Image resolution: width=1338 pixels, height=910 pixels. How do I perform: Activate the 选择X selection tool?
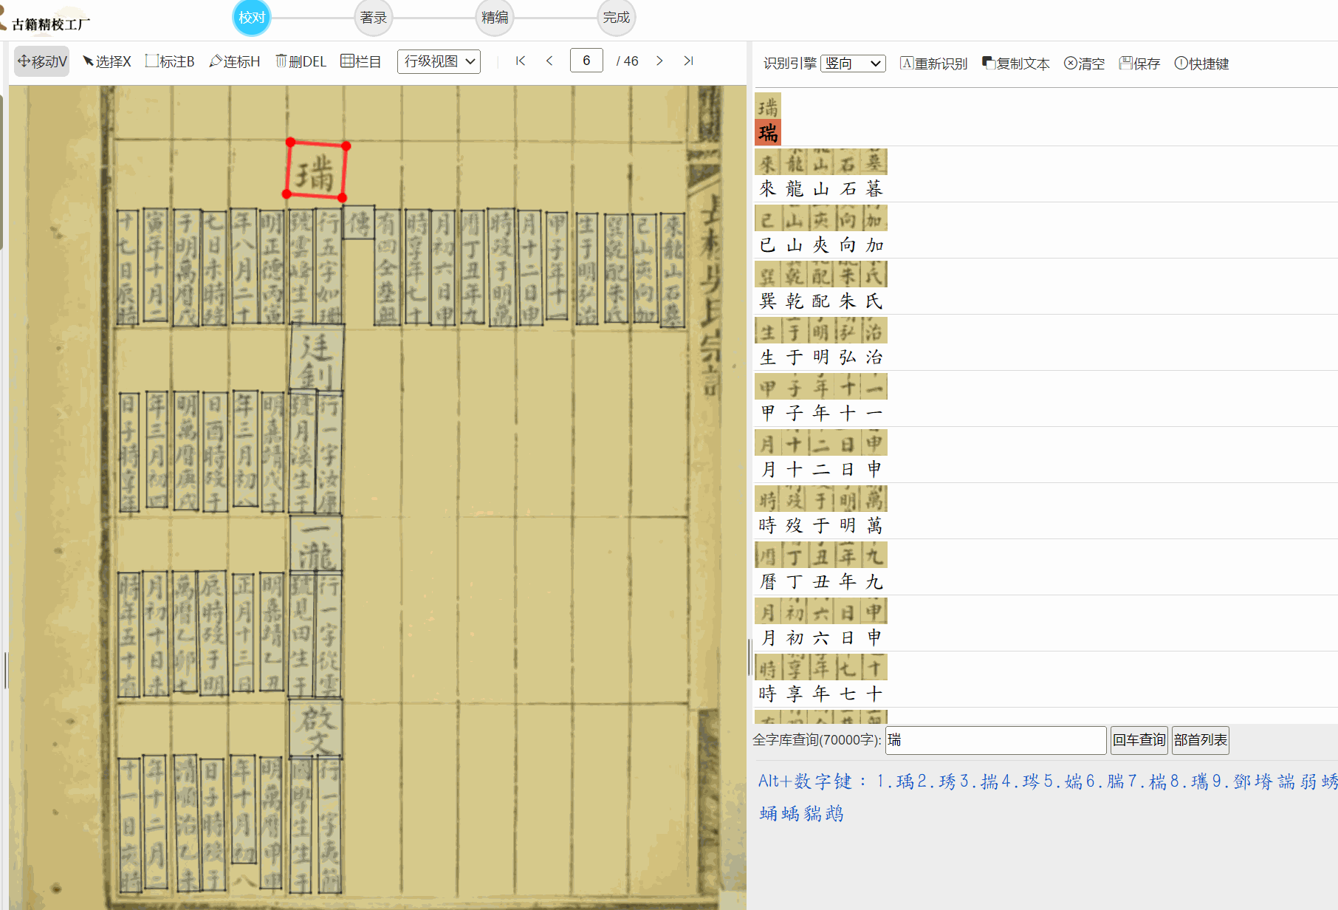point(106,61)
